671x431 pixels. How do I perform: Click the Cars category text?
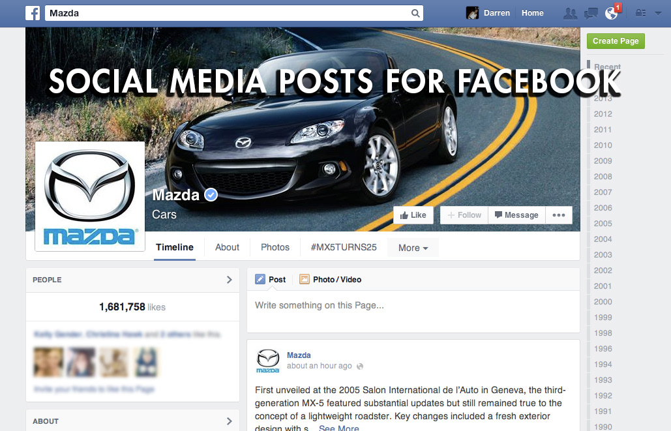164,215
